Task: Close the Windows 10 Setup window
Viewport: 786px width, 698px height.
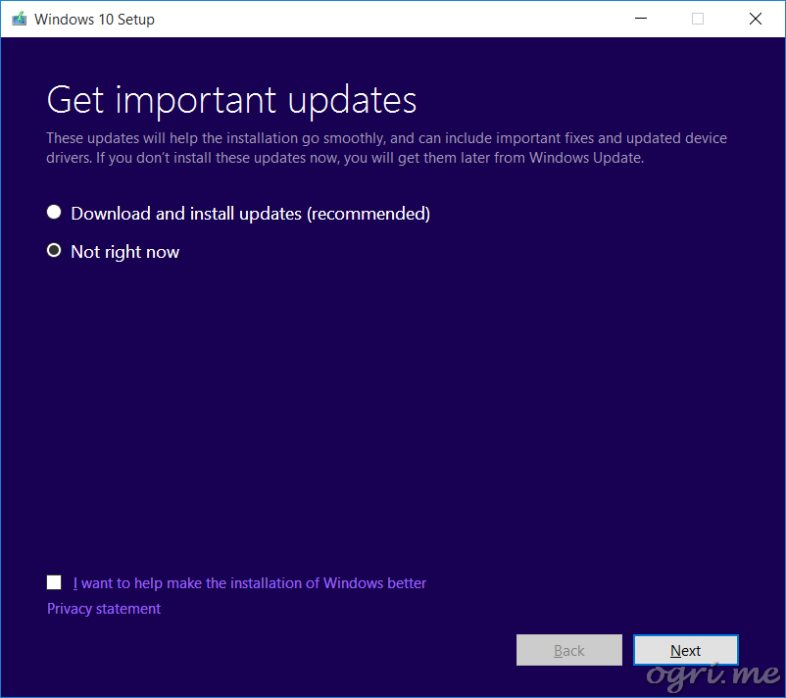Action: (756, 19)
